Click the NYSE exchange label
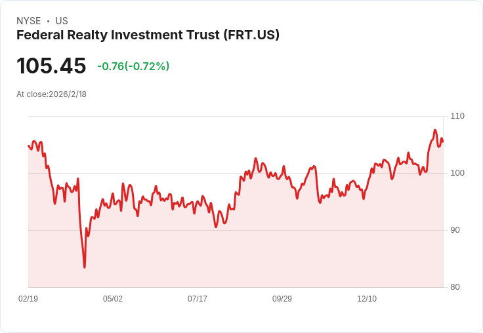This screenshot has height=333, width=483. click(28, 21)
